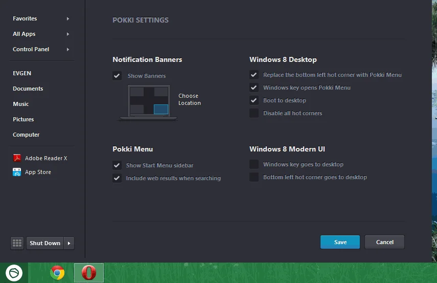
Task: Disable Boot to desktop option
Action: tap(254, 100)
